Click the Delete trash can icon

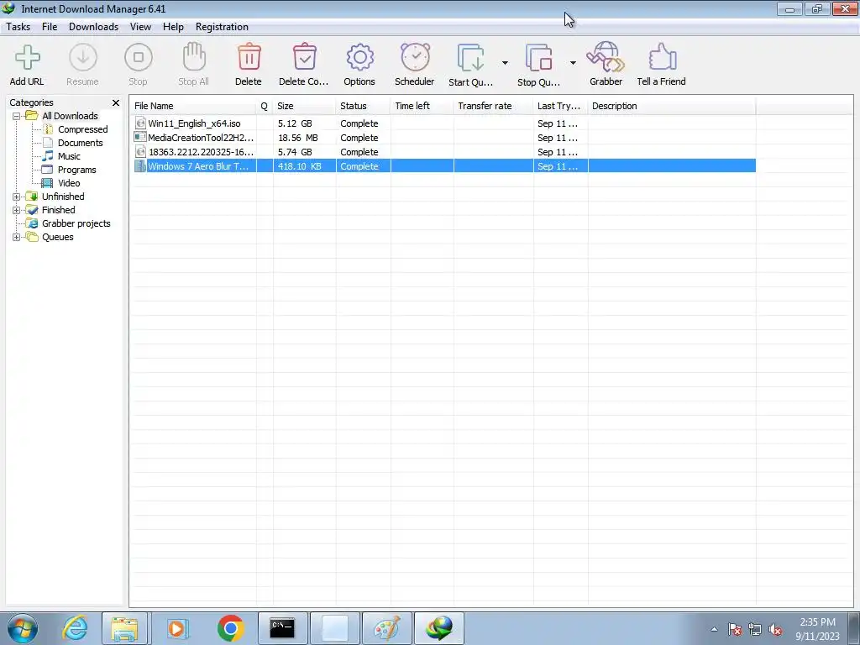click(x=249, y=57)
